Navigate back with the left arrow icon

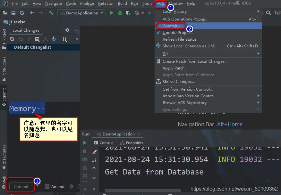pyautogui.click(x=32, y=13)
